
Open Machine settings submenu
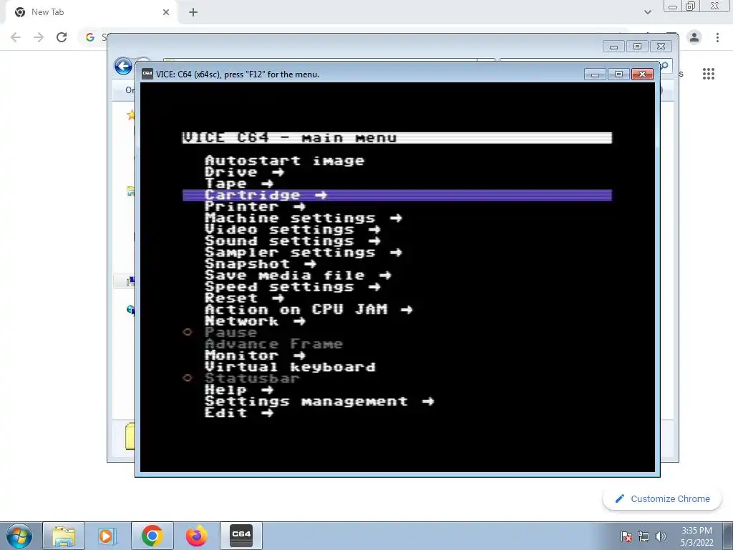(304, 218)
